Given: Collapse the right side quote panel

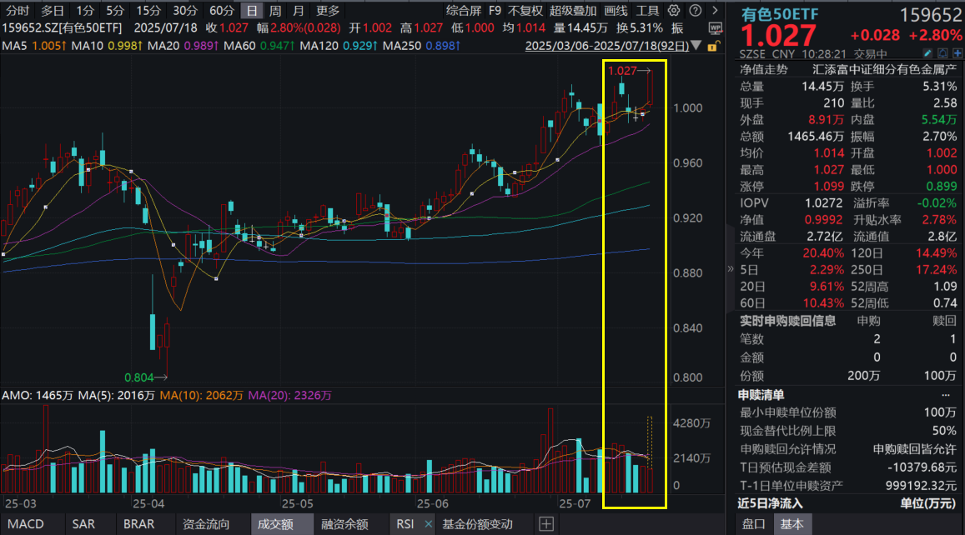Looking at the screenshot, I should pos(731,269).
